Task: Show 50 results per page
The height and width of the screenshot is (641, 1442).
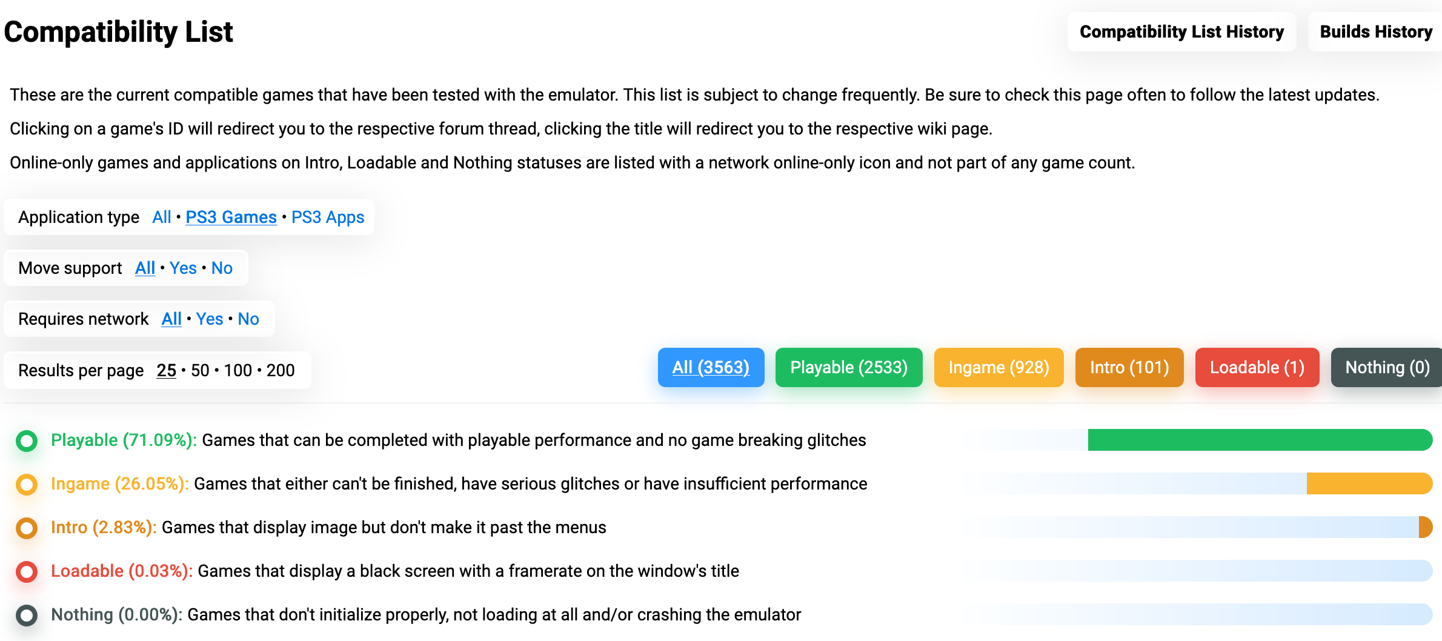Action: (x=200, y=370)
